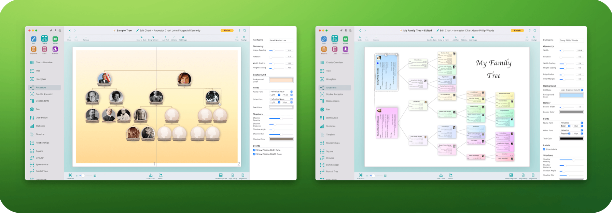Open Other Font Helvetica Neue dropdown in Sample Tree window
The height and width of the screenshot is (213, 612).
tap(281, 99)
